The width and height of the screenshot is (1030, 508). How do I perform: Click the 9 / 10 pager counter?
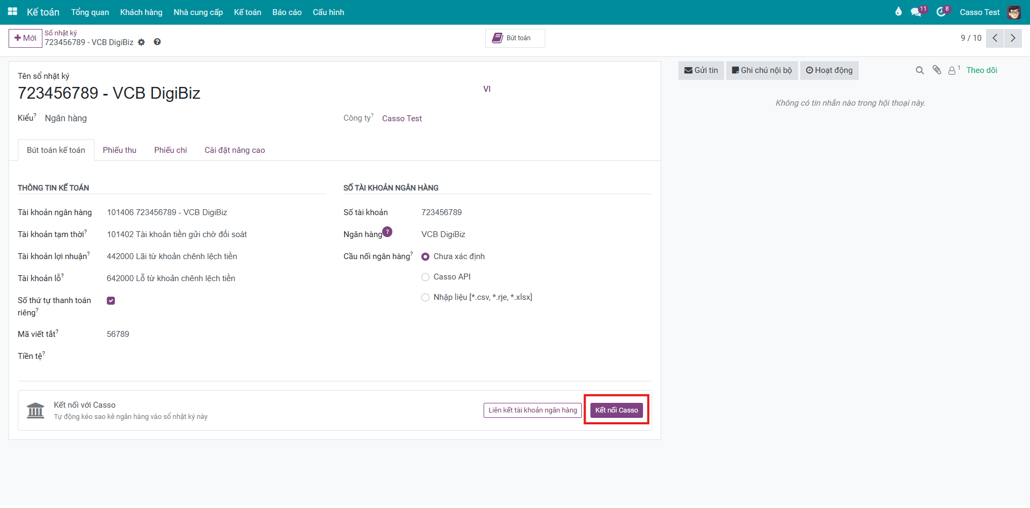[x=971, y=38]
